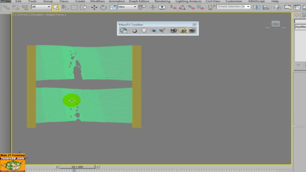Open the Graphite Modeling Tools ribbon icon
306x172 pixels.
pos(288,8)
